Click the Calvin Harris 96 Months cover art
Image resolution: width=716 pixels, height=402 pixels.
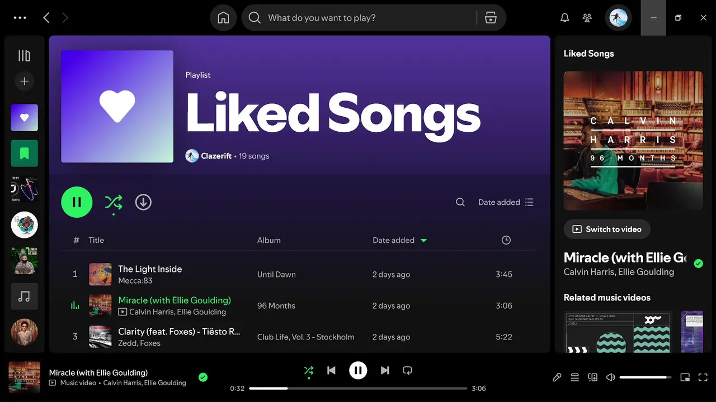pyautogui.click(x=633, y=141)
